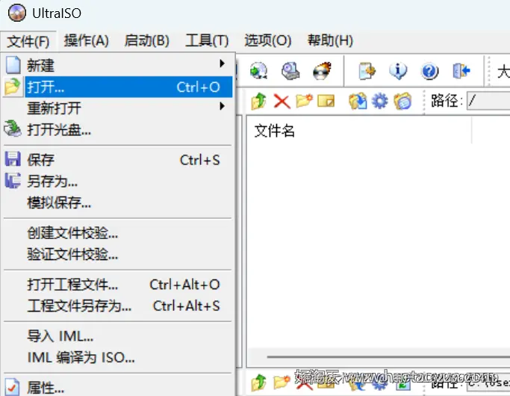Click the UltraISO disc icon in title bar

click(x=17, y=13)
